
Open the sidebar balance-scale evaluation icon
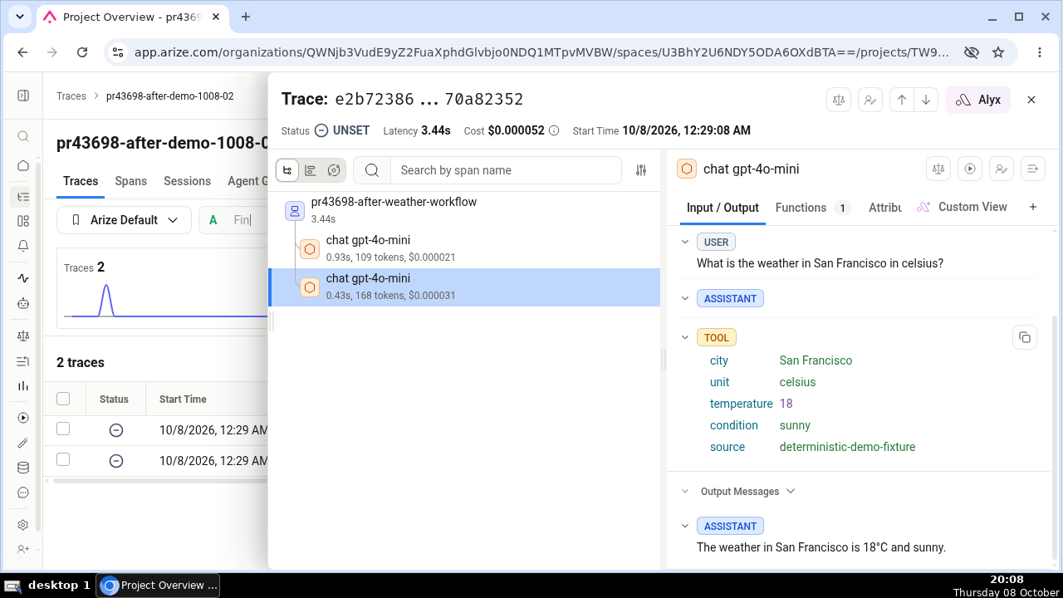click(x=23, y=336)
